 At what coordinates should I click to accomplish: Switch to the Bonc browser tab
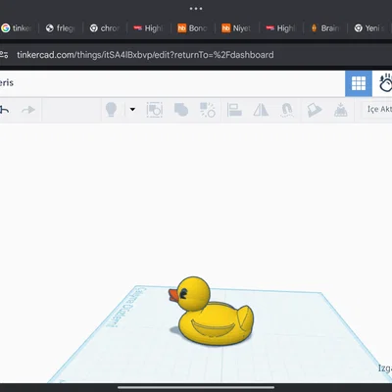[x=193, y=28]
